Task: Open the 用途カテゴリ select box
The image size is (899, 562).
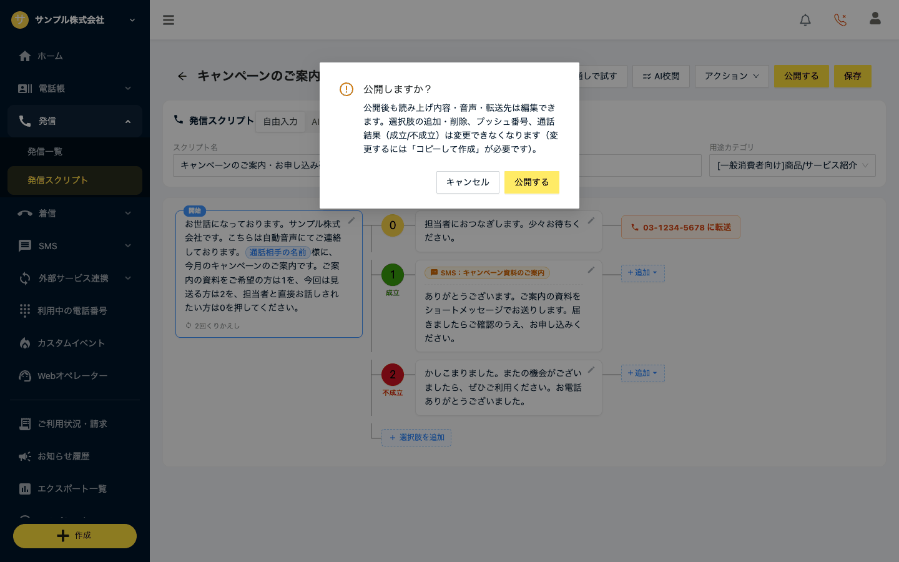Action: click(x=792, y=165)
